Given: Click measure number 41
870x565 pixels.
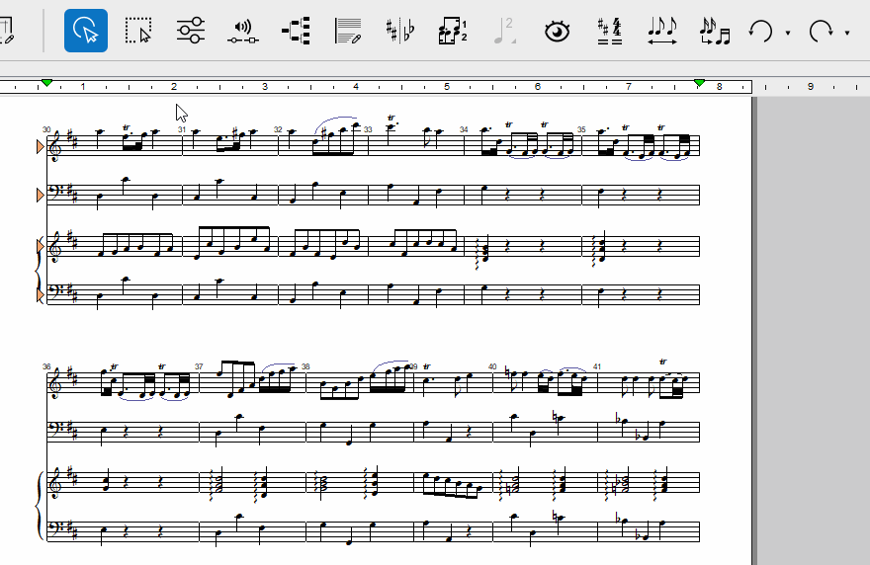Looking at the screenshot, I should [x=597, y=367].
